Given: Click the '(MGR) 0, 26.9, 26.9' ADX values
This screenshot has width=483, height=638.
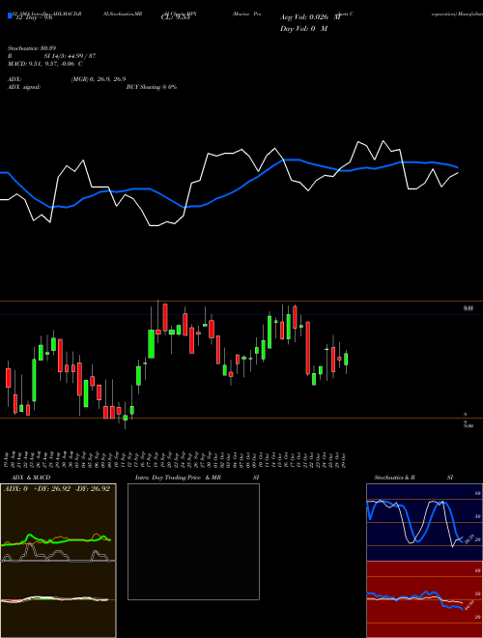Looking at the screenshot, I should 99,79.
